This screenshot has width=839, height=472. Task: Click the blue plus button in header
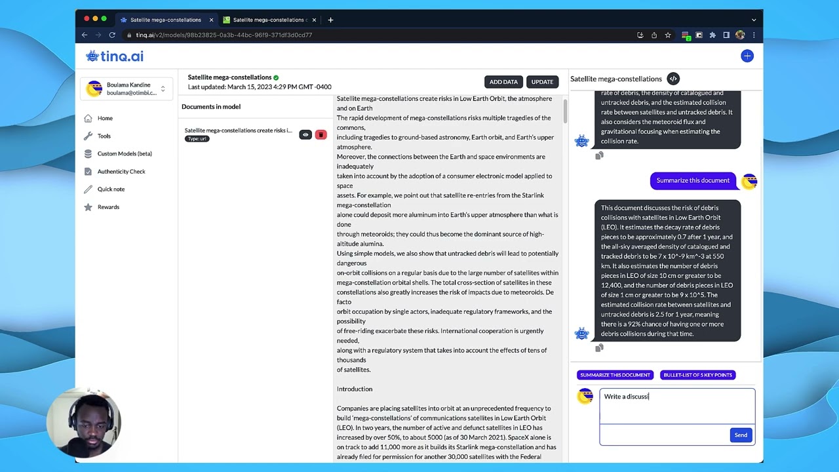tap(747, 56)
